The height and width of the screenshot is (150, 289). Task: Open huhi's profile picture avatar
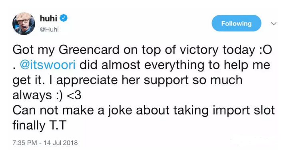pyautogui.click(x=24, y=24)
